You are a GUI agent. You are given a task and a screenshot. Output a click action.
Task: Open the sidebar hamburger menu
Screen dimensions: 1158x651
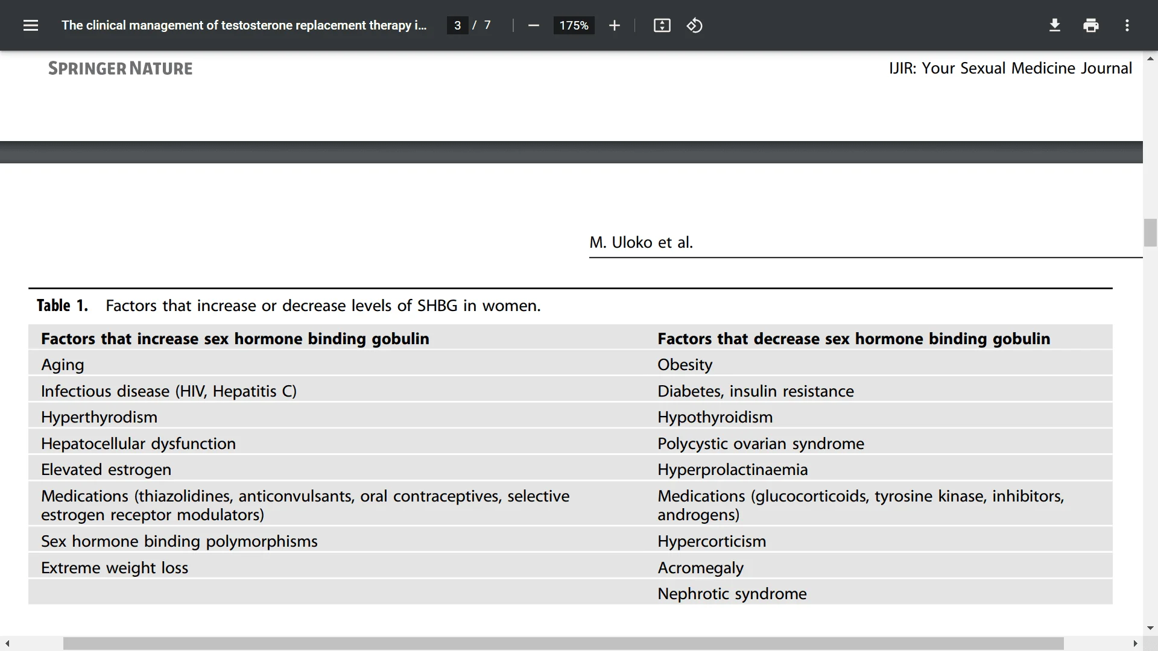[x=31, y=25]
